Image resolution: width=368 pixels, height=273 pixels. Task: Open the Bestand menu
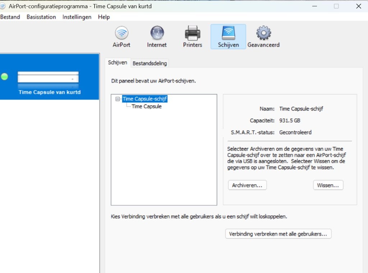[x=10, y=17]
